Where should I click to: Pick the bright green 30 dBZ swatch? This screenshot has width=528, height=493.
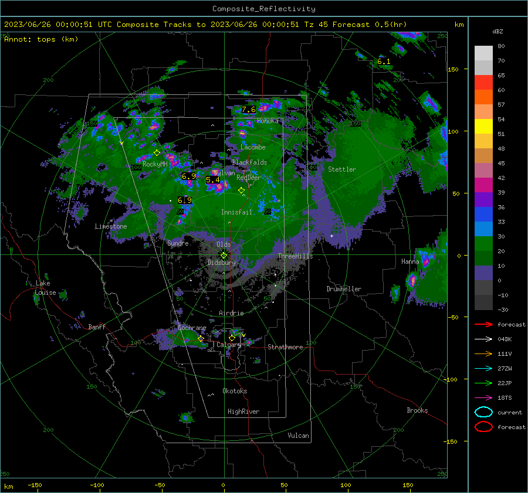point(483,243)
